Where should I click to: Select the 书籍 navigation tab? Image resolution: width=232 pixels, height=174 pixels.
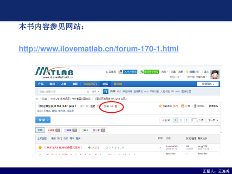(75, 84)
